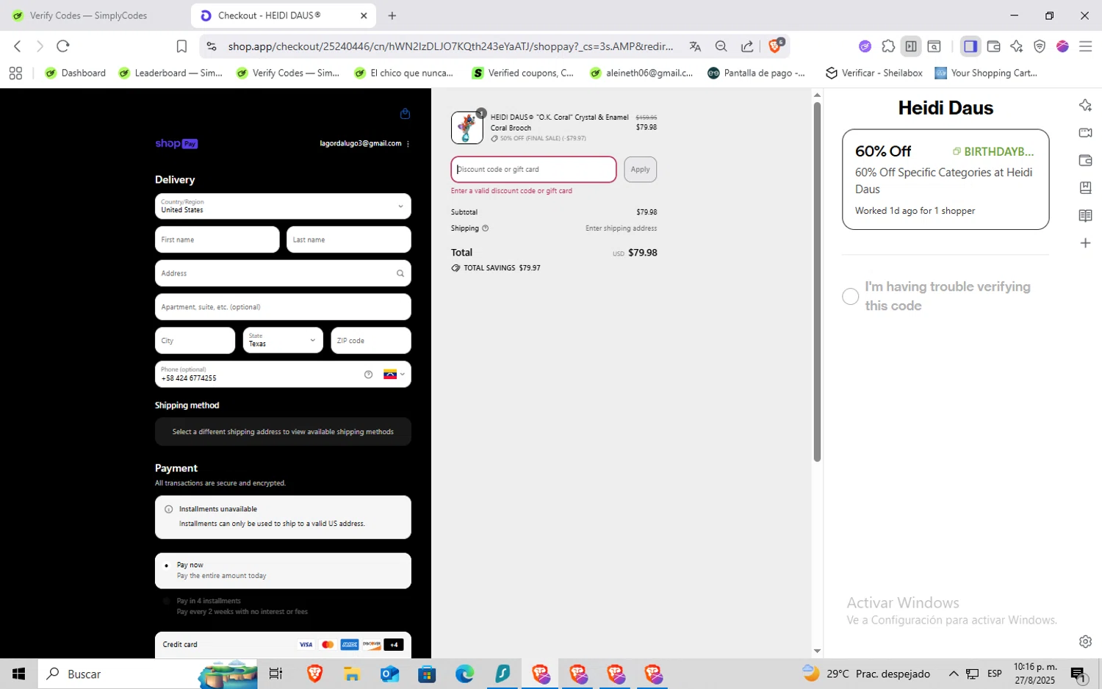This screenshot has width=1102, height=689.
Task: Open Your Shopping Cart bookmark
Action: (986, 73)
